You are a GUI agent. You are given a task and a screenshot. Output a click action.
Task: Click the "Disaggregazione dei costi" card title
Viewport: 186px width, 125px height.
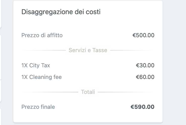pyautogui.click(x=61, y=12)
